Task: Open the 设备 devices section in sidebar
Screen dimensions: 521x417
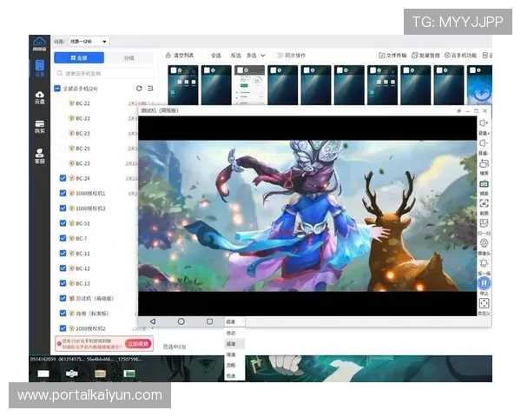Action: (x=40, y=69)
